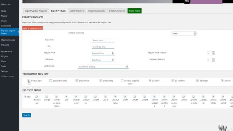This screenshot has height=131, width=233.
Task: Uncheck the _thumbnail_id field checkbox
Action: pyautogui.click(x=223, y=97)
